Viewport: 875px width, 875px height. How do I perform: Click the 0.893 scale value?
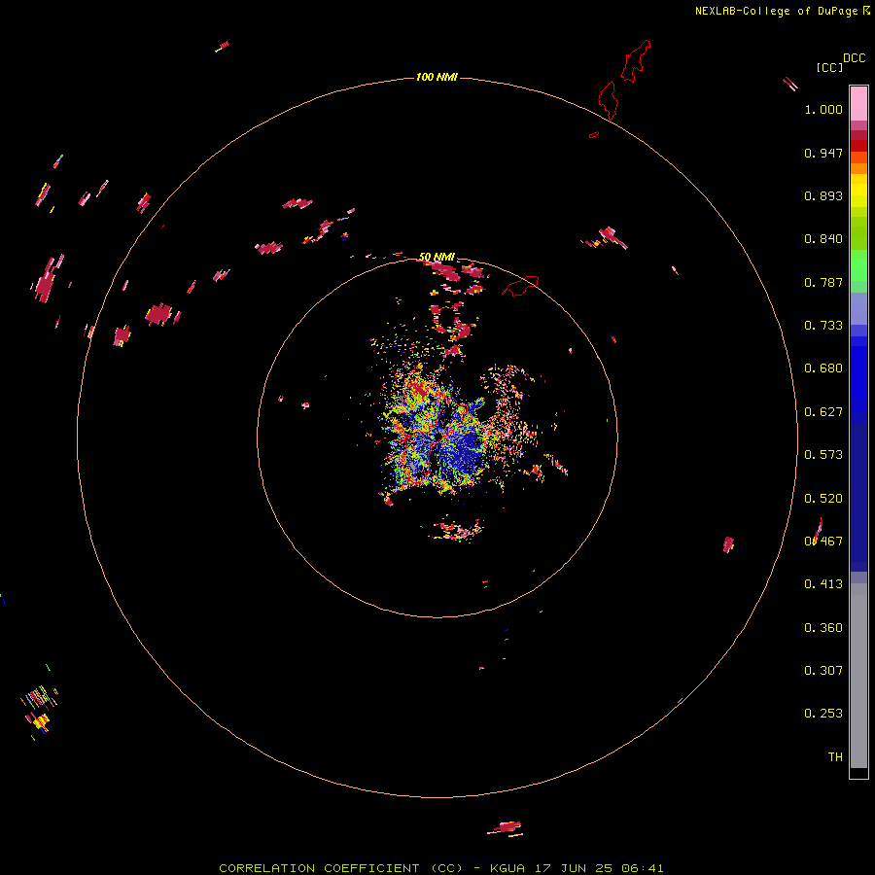point(823,195)
